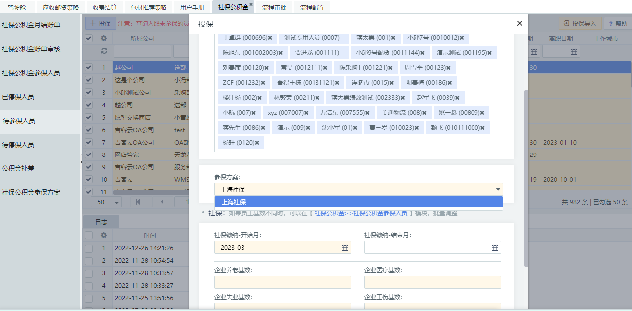Open the 收费结算 tab
Image resolution: width=632 pixels, height=311 pixels.
click(x=105, y=7)
